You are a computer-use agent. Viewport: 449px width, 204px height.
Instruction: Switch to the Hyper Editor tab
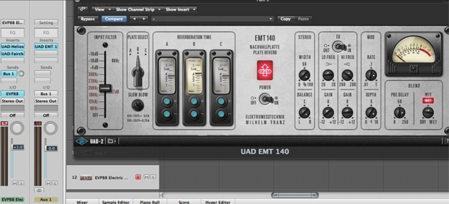tap(218, 202)
